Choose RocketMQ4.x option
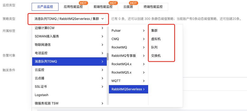 tap(128, 64)
